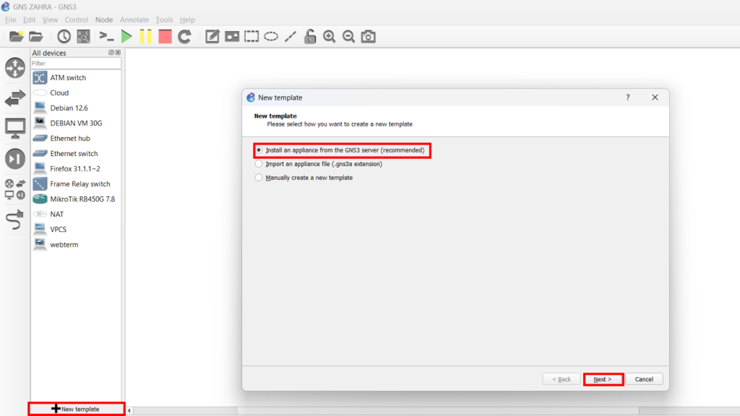
Task: Click the dialog help question mark
Action: tap(627, 97)
